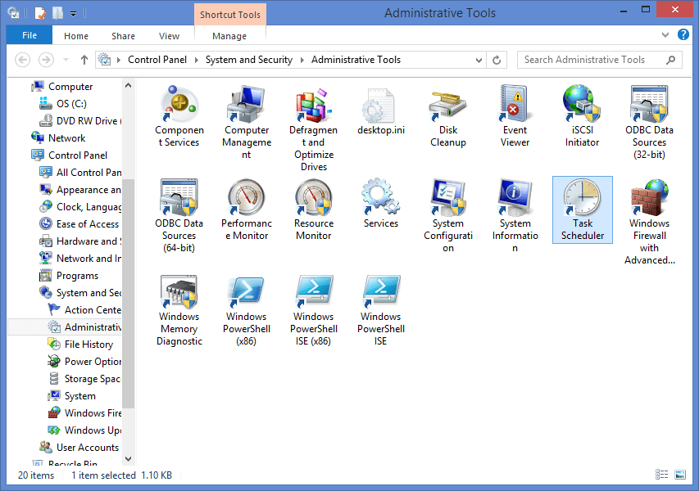Open Computer Management icon
The width and height of the screenshot is (699, 491).
coord(247,123)
